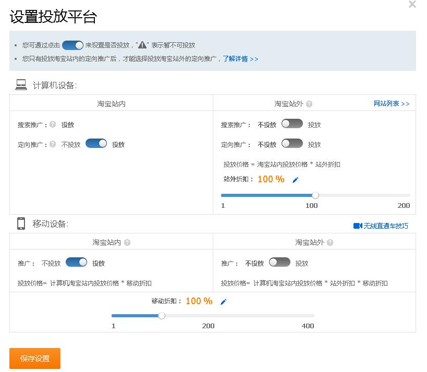
Task: Enable 定向推广 for 淘宝站外
Action: click(x=291, y=144)
